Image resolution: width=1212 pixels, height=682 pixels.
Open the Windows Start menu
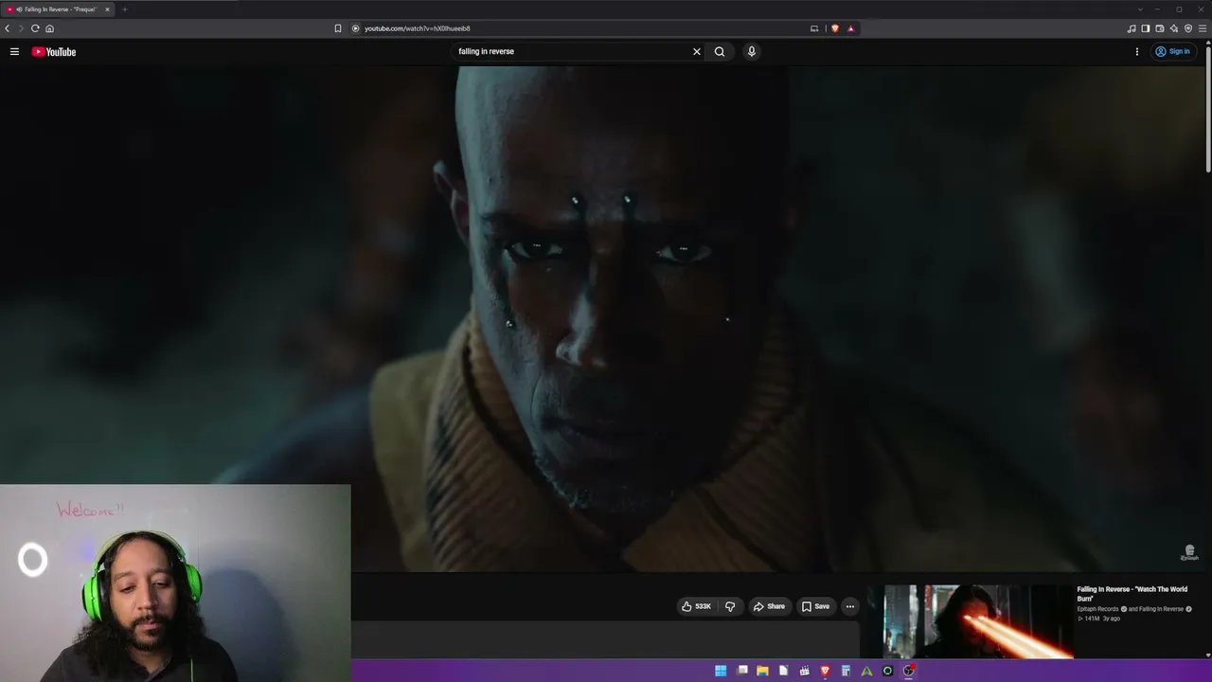721,671
